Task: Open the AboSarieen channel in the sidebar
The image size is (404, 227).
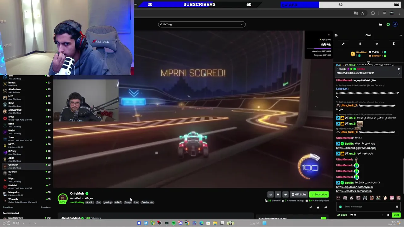Action: point(27,91)
